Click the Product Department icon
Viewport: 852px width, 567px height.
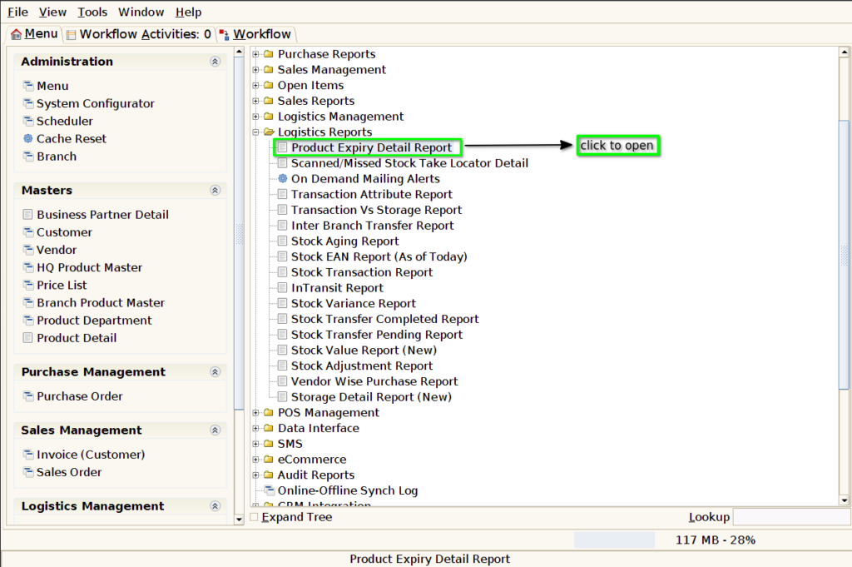click(x=28, y=321)
